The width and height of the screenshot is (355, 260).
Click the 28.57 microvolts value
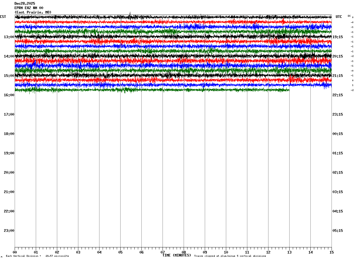(x=57, y=256)
